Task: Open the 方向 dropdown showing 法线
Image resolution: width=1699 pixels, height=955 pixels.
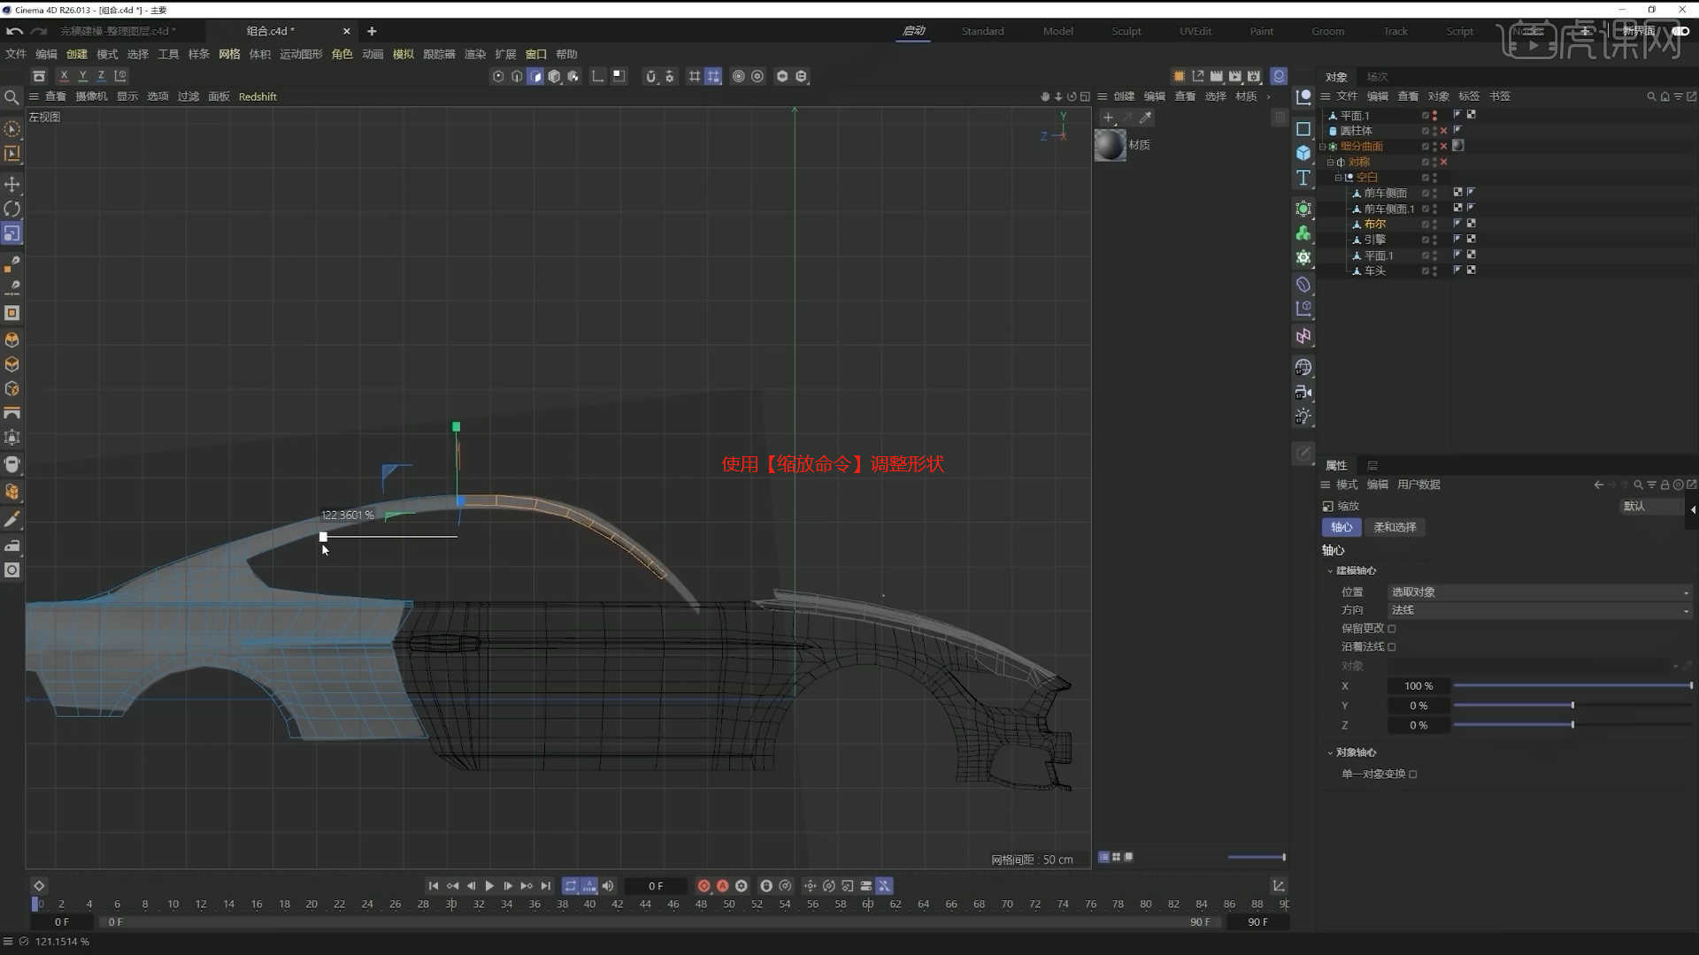Action: point(1540,610)
